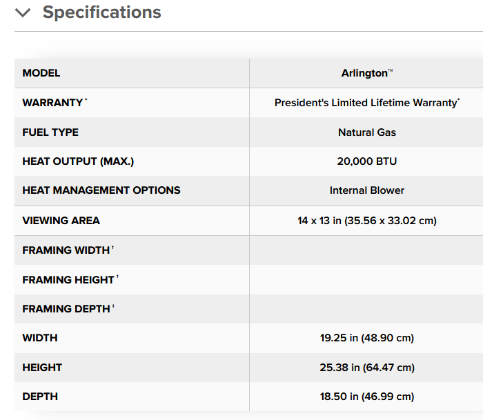Image resolution: width=483 pixels, height=420 pixels.
Task: Select the 14 x 13 in viewing area value
Action: click(367, 221)
